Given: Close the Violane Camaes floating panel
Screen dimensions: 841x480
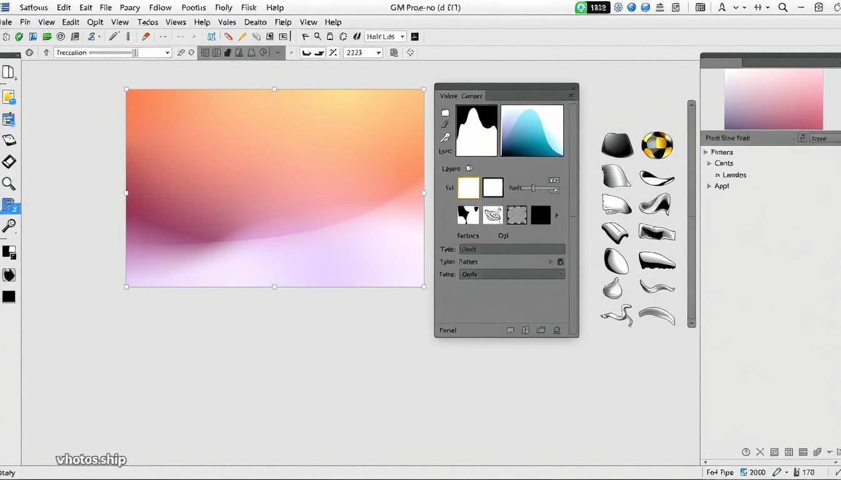Looking at the screenshot, I should point(571,96).
